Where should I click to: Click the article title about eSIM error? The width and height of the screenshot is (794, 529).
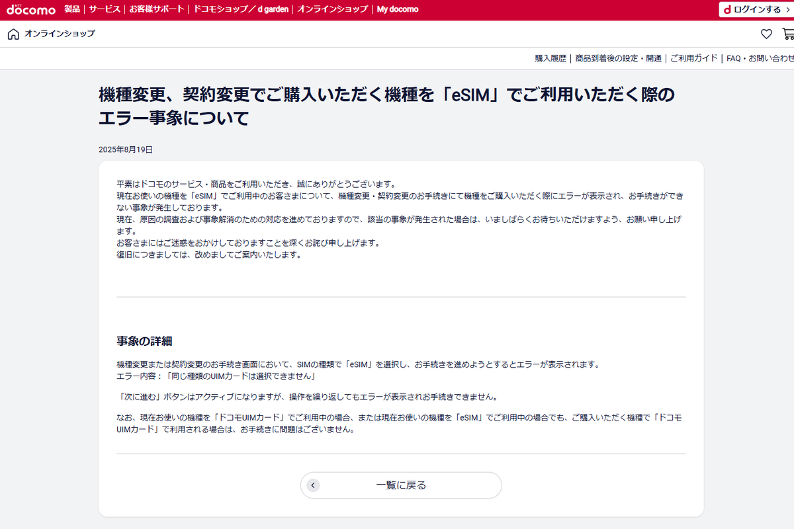point(387,106)
